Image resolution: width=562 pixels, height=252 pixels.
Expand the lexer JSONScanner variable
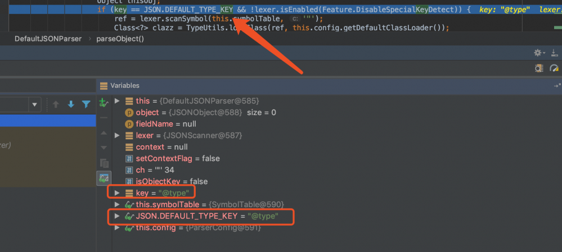click(x=117, y=135)
